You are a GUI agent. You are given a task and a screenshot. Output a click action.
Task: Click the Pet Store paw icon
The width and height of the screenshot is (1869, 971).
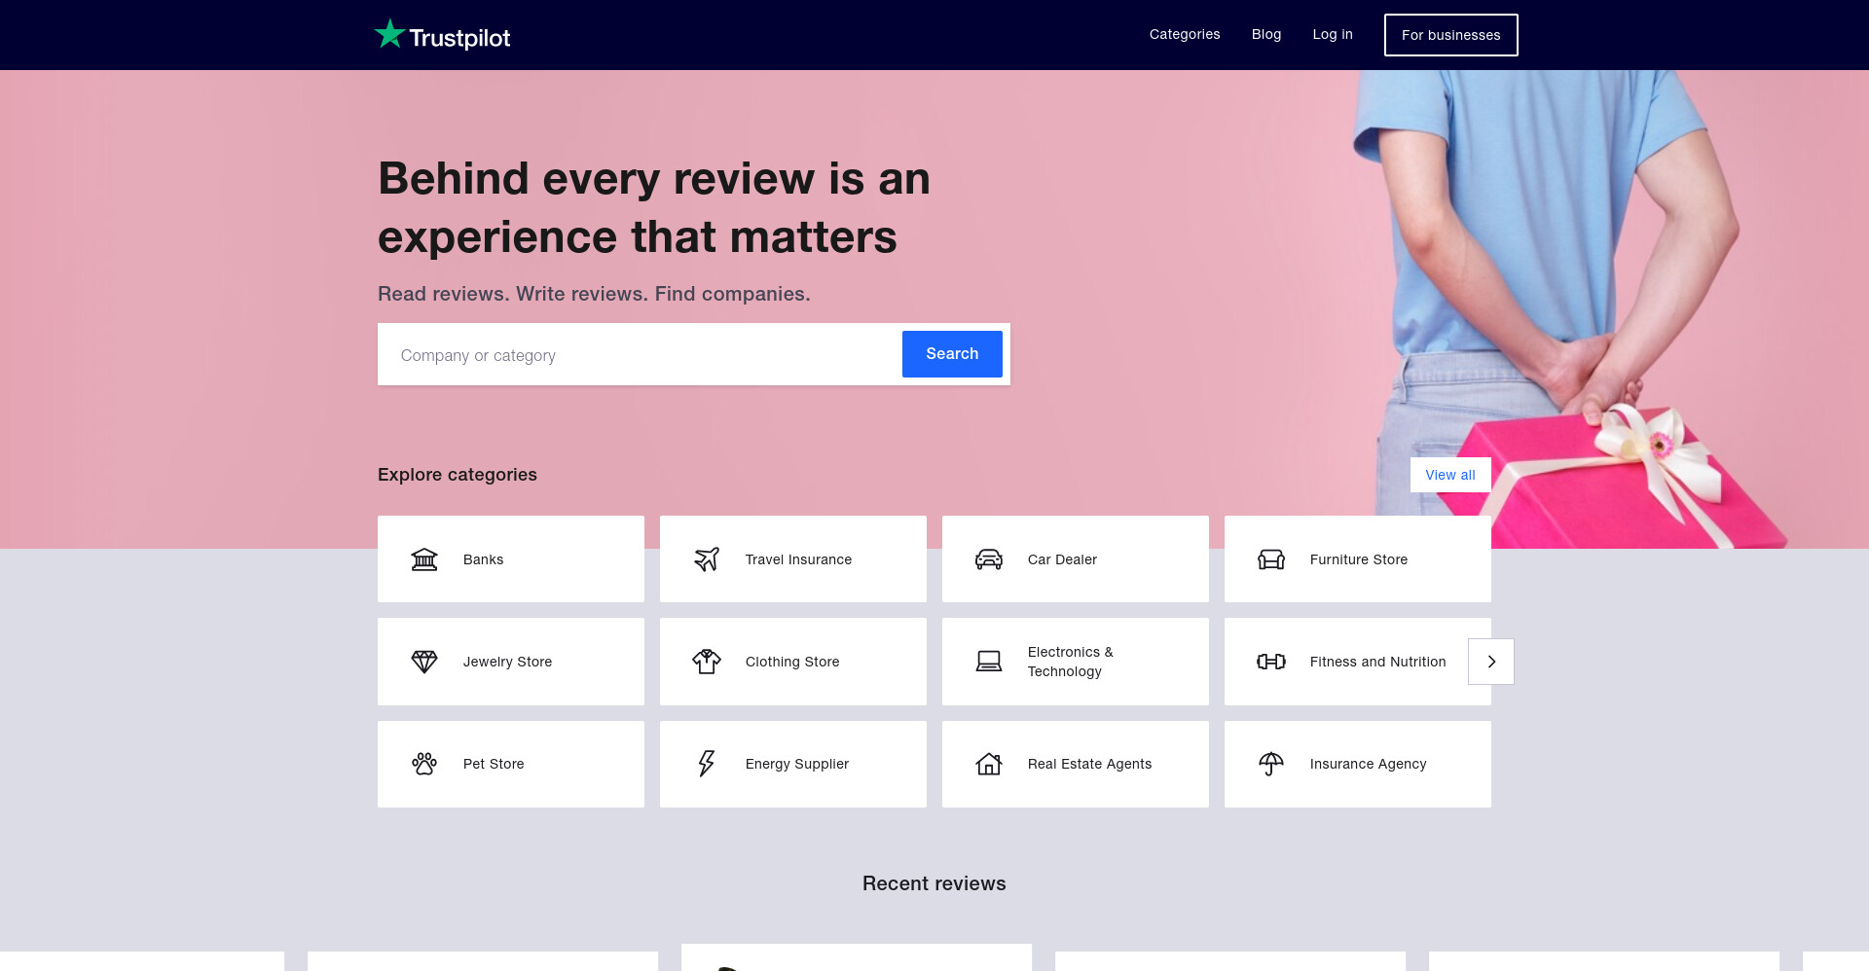pos(424,764)
